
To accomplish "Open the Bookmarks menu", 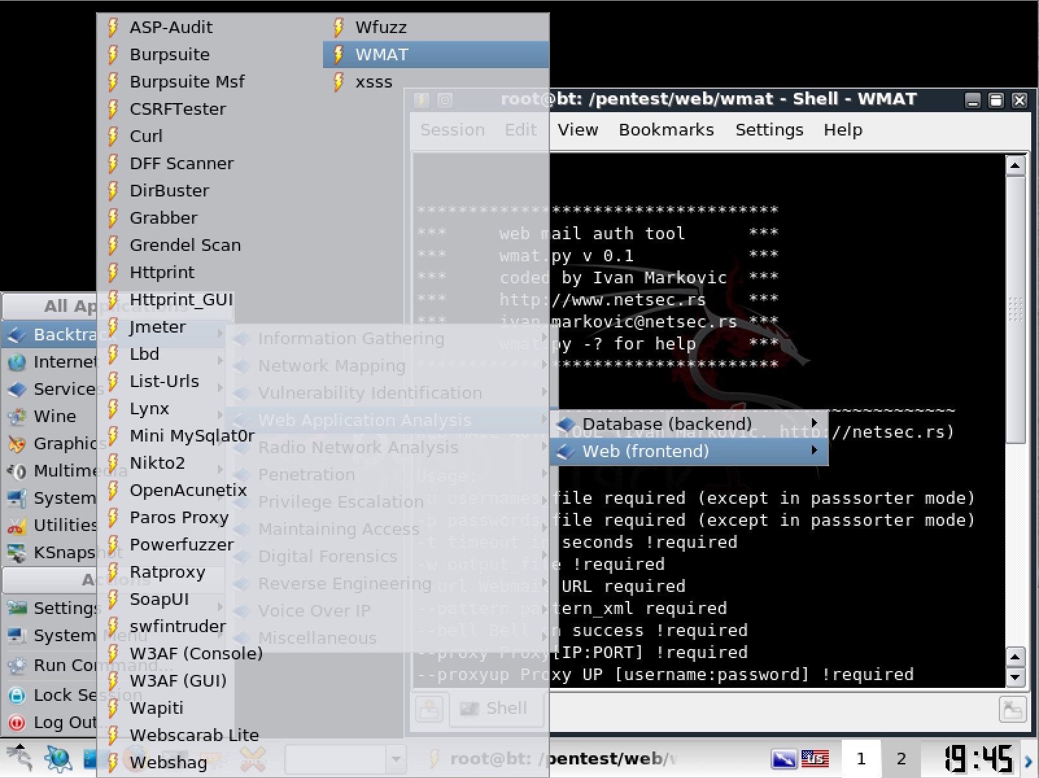I will tap(666, 130).
